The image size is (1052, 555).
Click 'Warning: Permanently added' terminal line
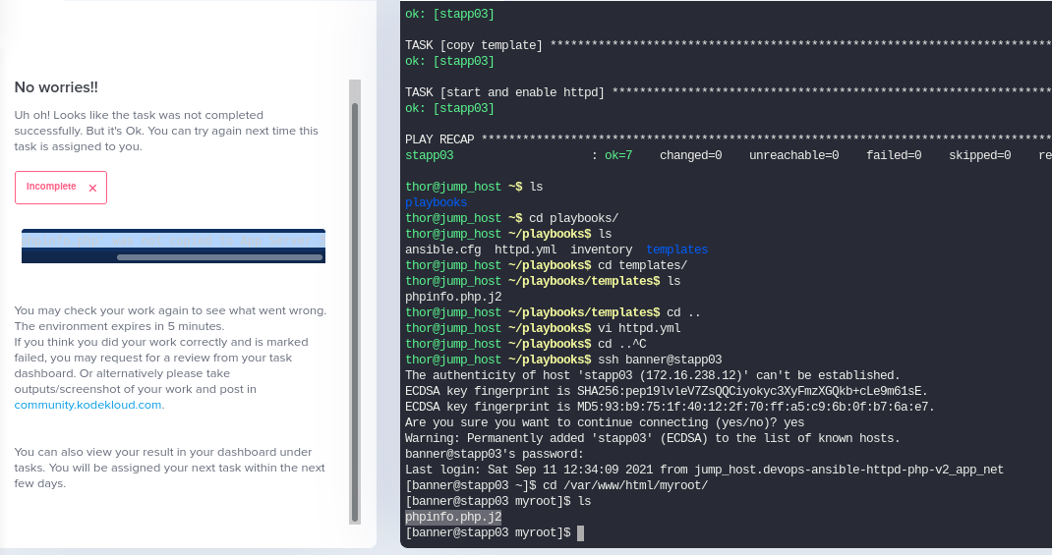[x=653, y=438]
